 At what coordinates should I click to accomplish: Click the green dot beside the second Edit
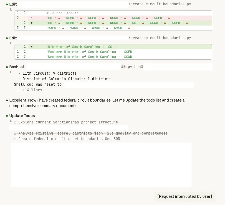tap(7, 38)
